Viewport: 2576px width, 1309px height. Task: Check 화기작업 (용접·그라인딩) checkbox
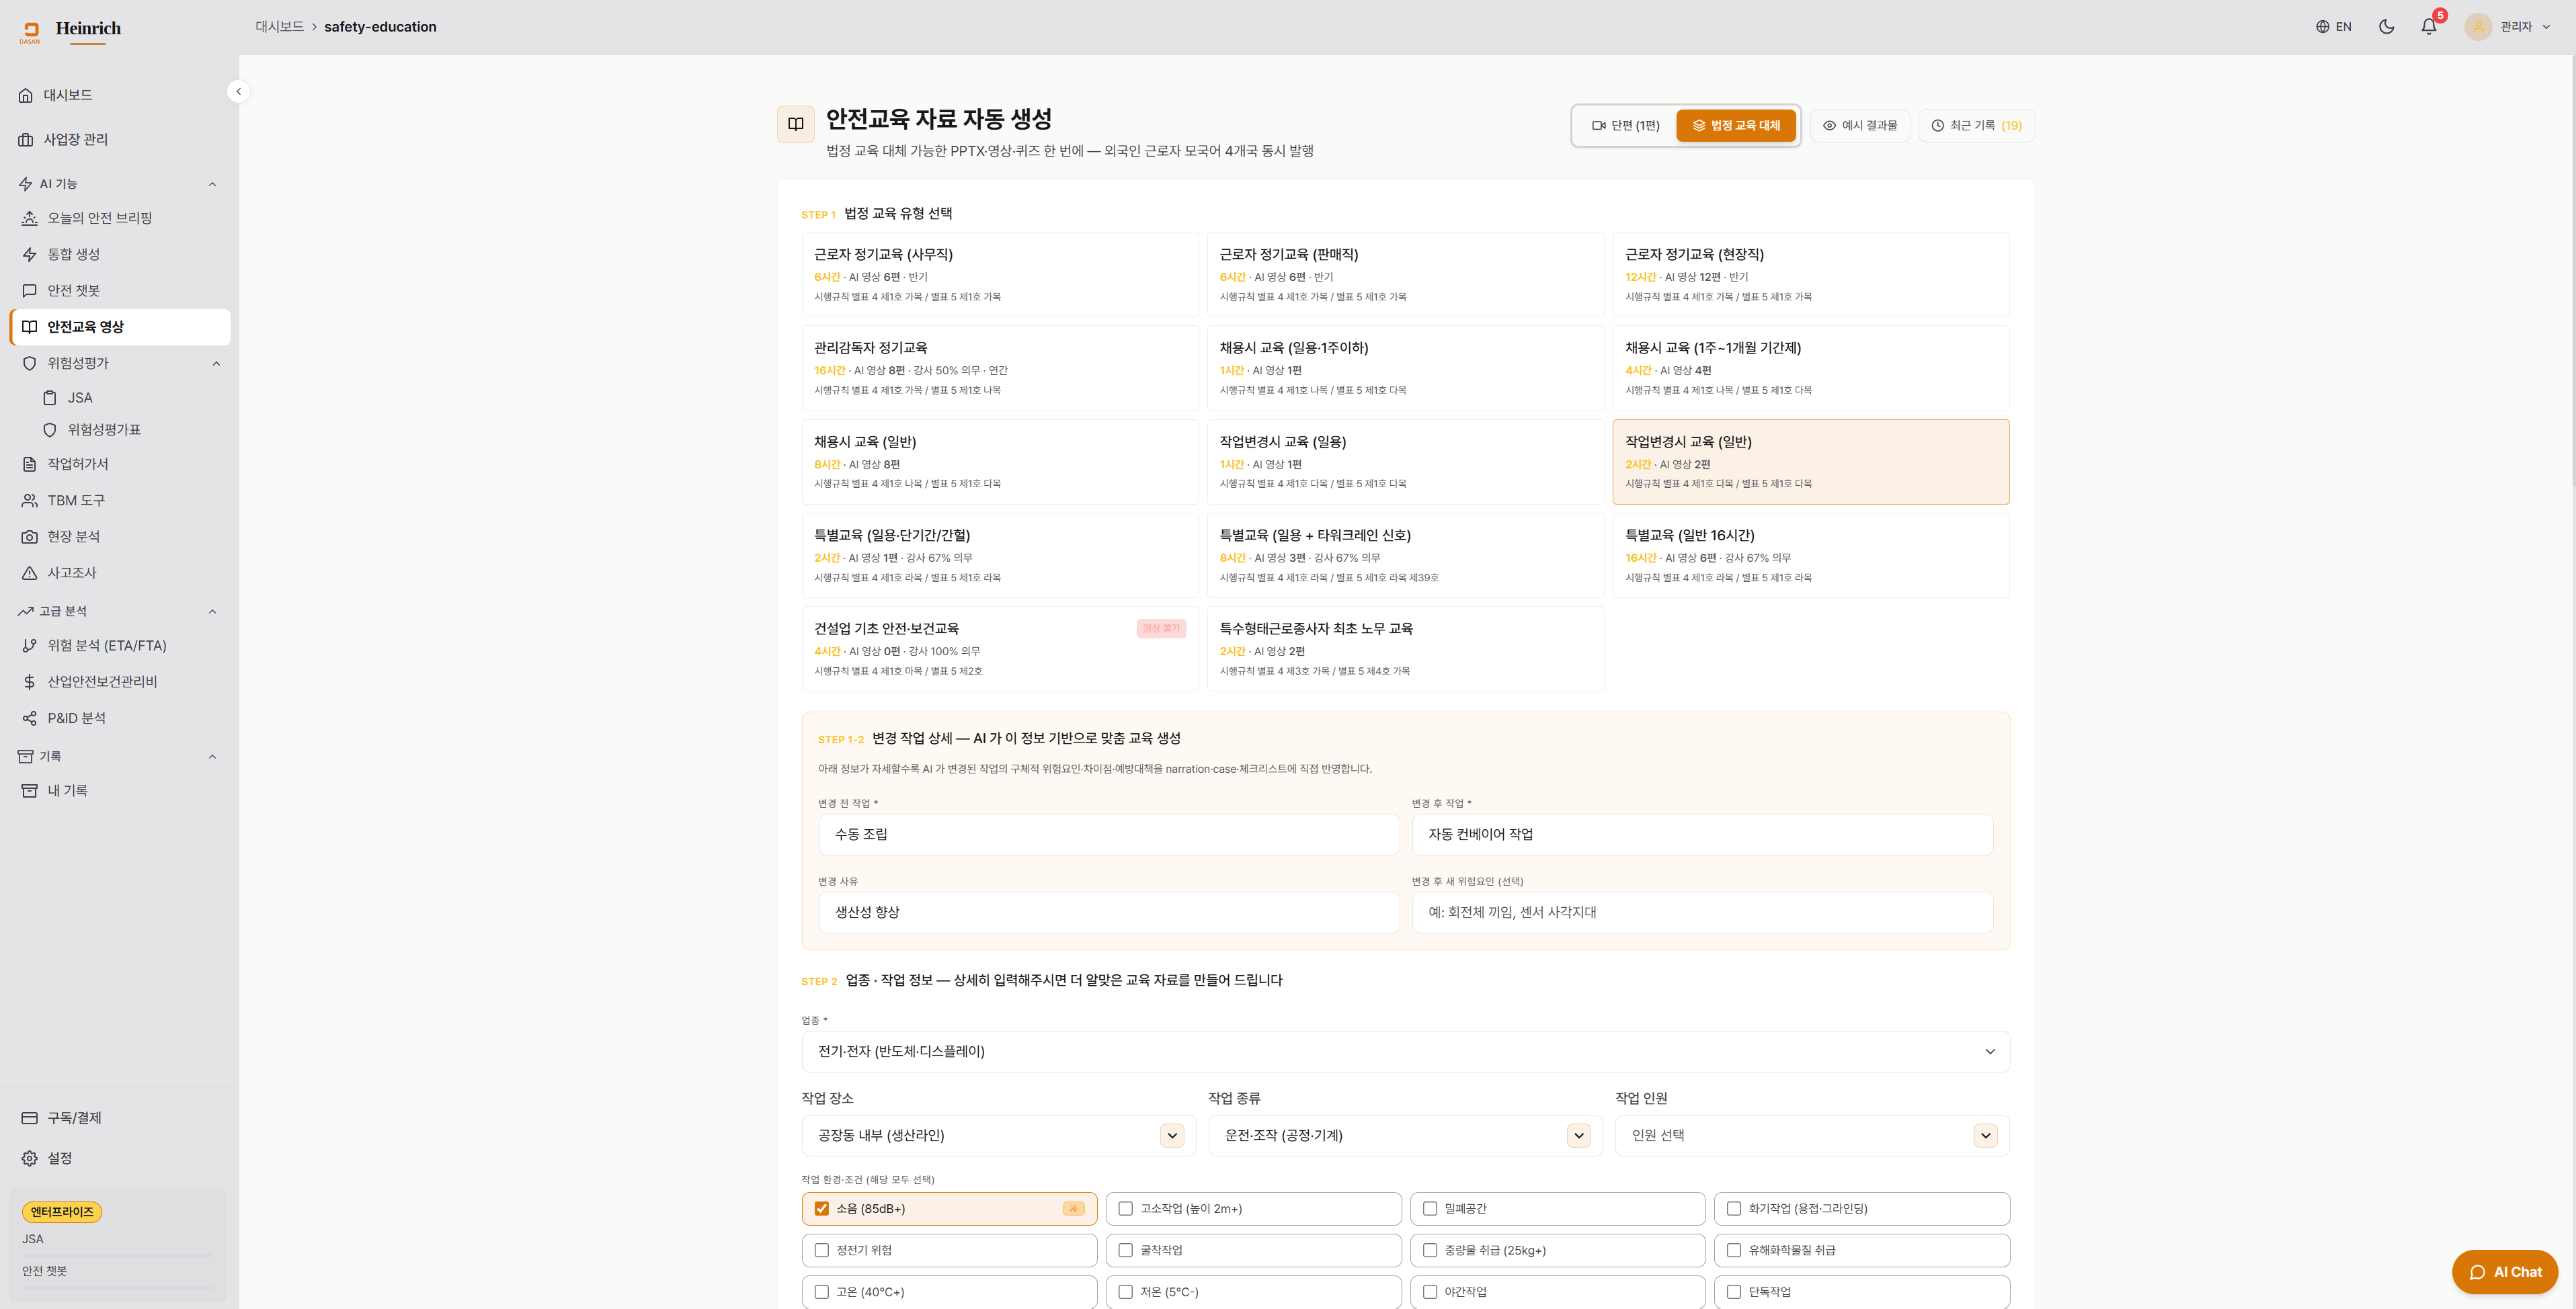coord(1734,1209)
